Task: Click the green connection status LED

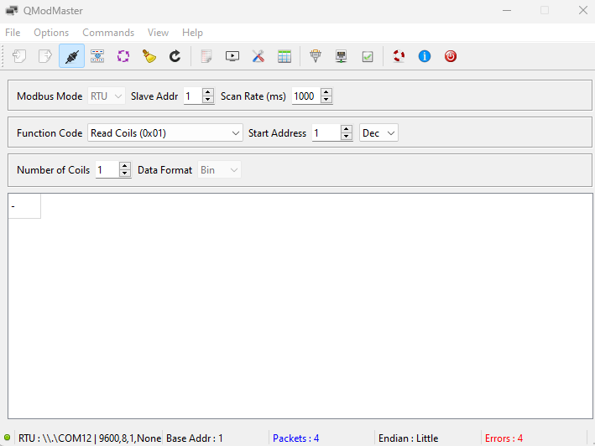Action: click(8, 438)
